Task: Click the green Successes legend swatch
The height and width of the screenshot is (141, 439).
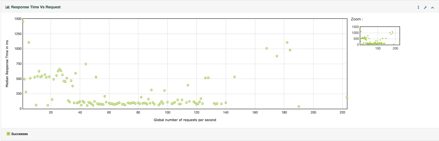Action: coord(8,134)
